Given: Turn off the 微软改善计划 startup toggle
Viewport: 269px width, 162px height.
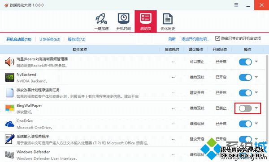Looking at the screenshot, I should pos(245,93).
